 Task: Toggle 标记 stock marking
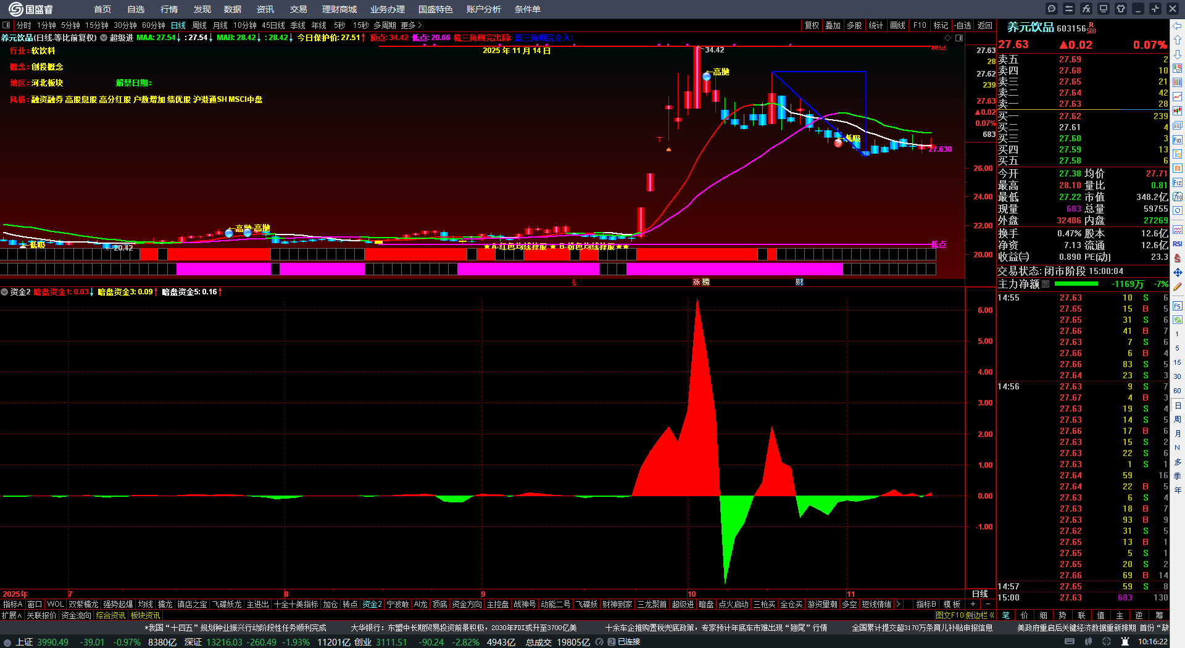pos(941,25)
